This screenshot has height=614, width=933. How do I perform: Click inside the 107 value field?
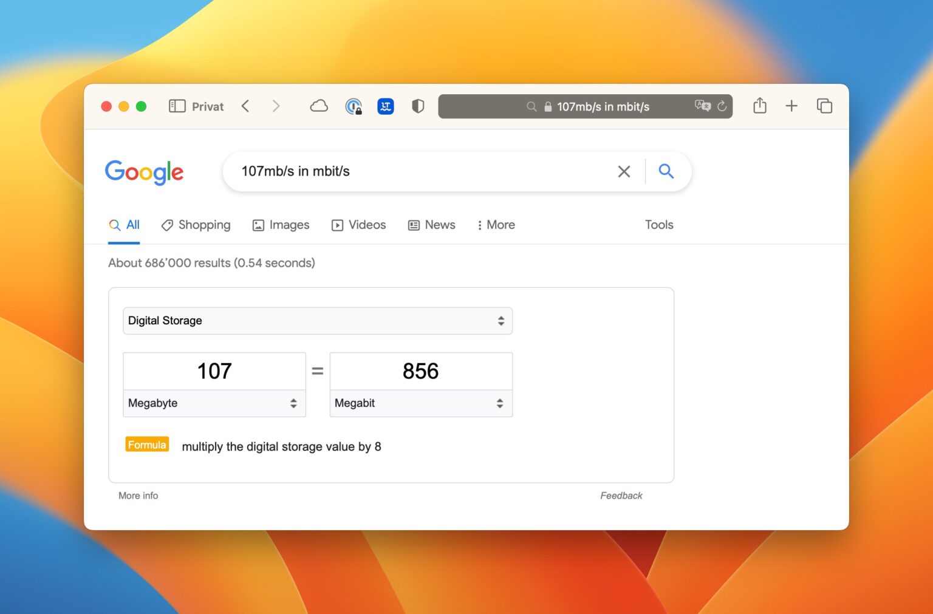click(x=214, y=370)
